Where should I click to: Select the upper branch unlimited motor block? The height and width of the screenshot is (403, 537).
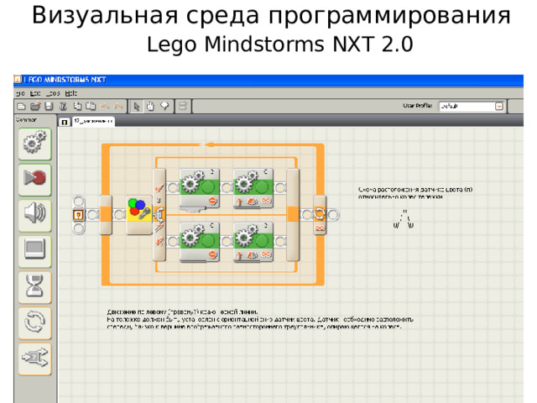[x=253, y=188]
